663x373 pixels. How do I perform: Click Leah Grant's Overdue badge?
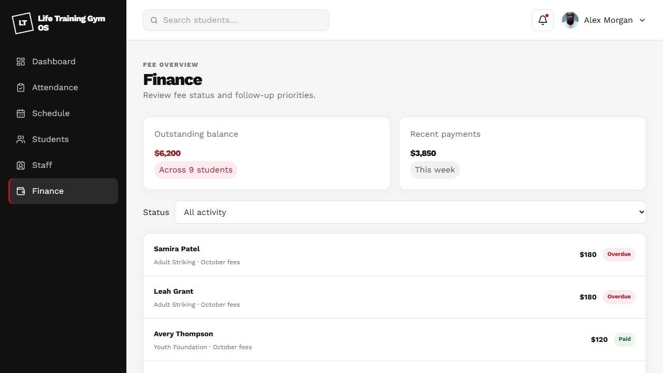pos(619,297)
